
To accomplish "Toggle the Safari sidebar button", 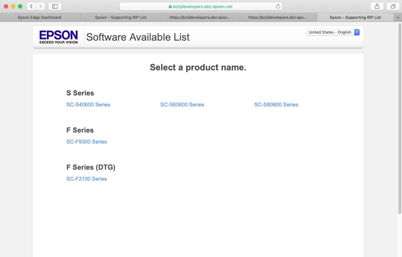I will coord(55,6).
